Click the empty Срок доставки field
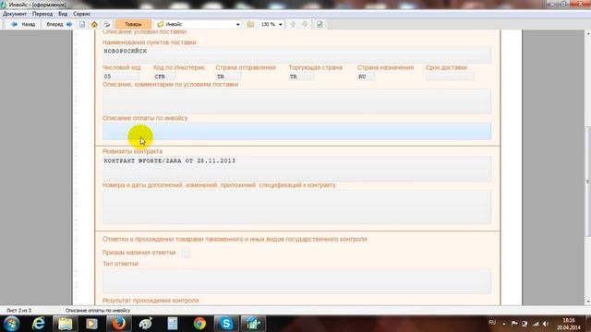Image resolution: width=591 pixels, height=332 pixels. (450, 77)
